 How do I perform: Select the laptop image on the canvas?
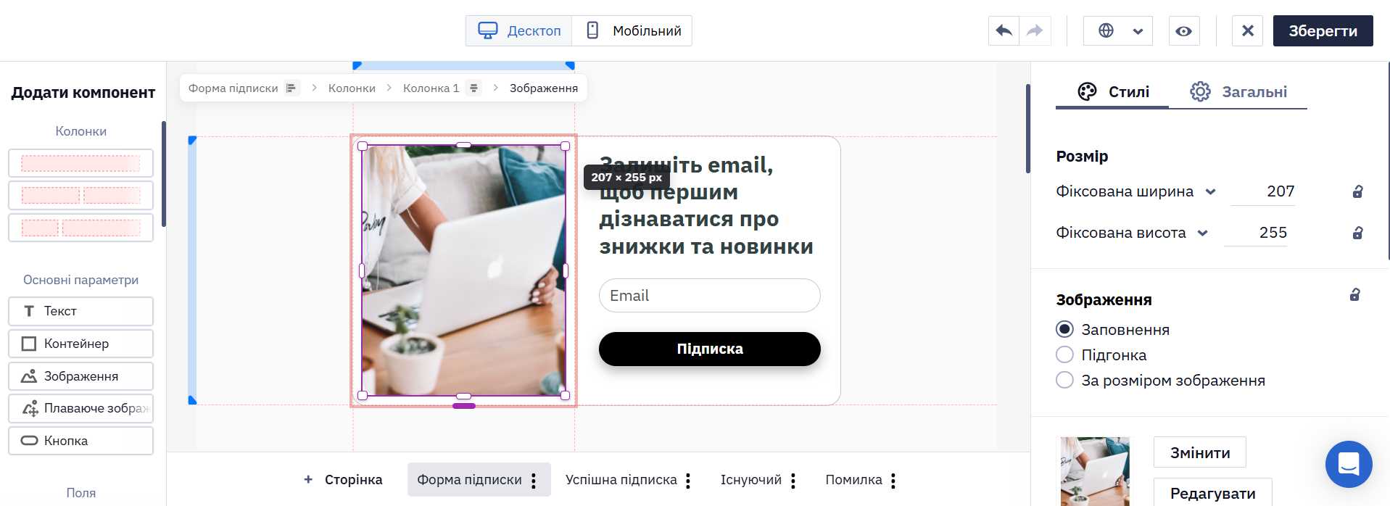[463, 270]
